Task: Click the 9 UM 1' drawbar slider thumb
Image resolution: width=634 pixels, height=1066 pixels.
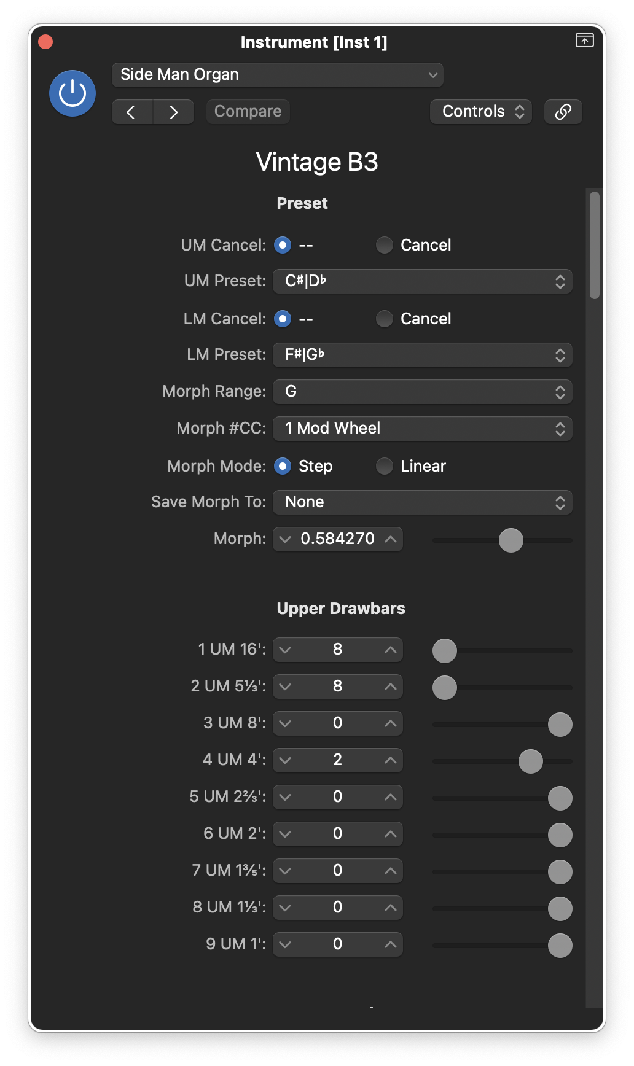Action: point(560,946)
